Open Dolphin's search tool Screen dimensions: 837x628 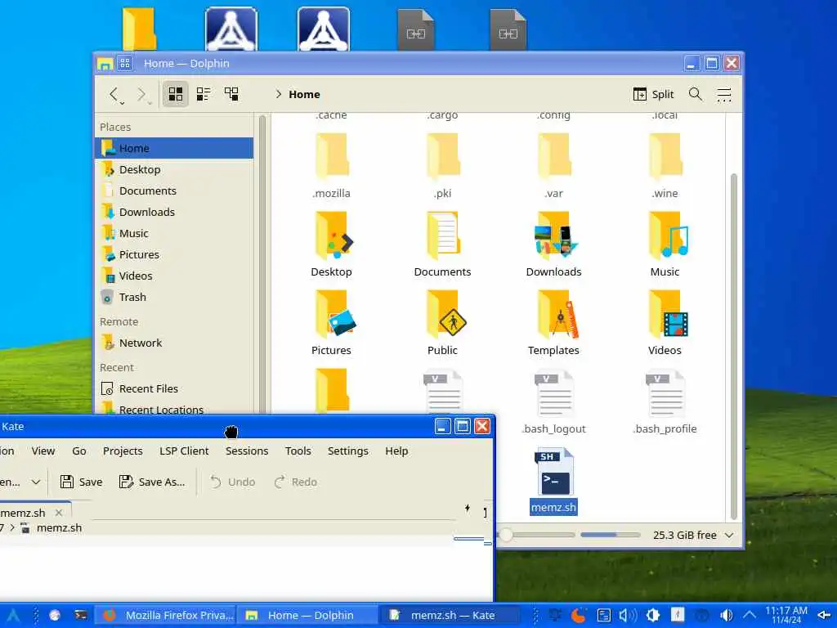point(695,95)
